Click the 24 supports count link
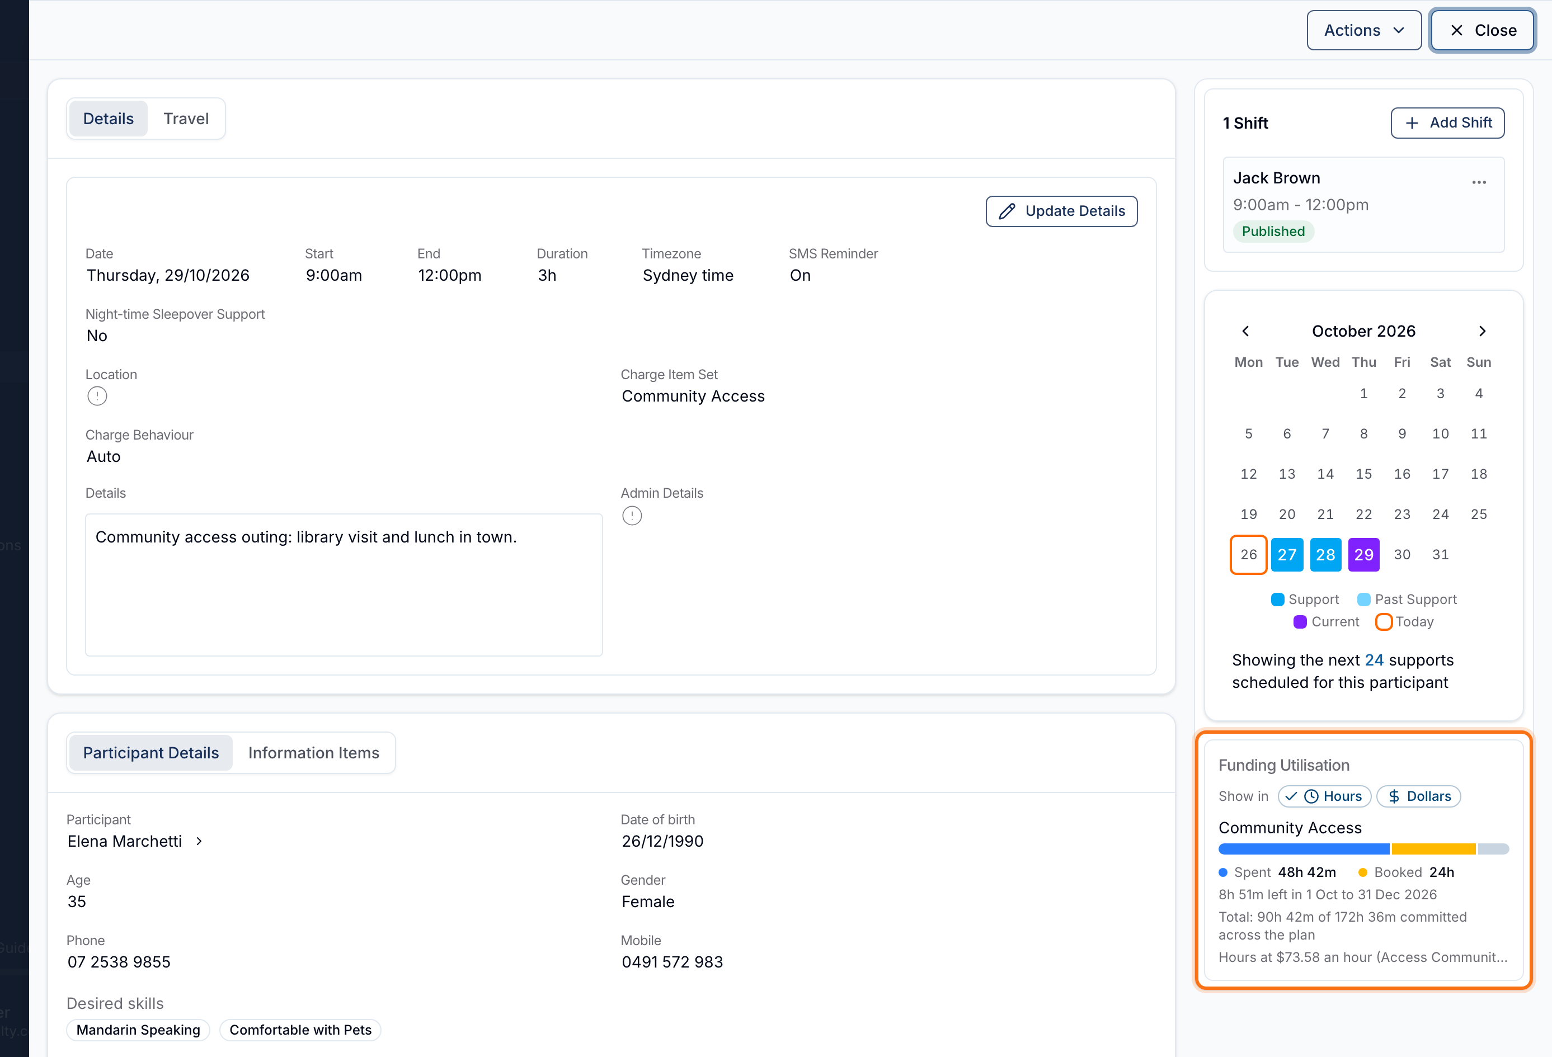Screen dimensions: 1552x1057 (x=1374, y=660)
